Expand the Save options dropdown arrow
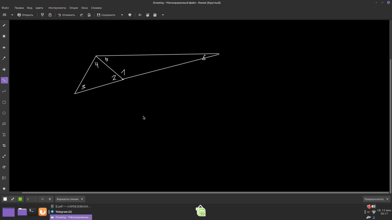Viewport: 392px width, 220px height. point(122,15)
